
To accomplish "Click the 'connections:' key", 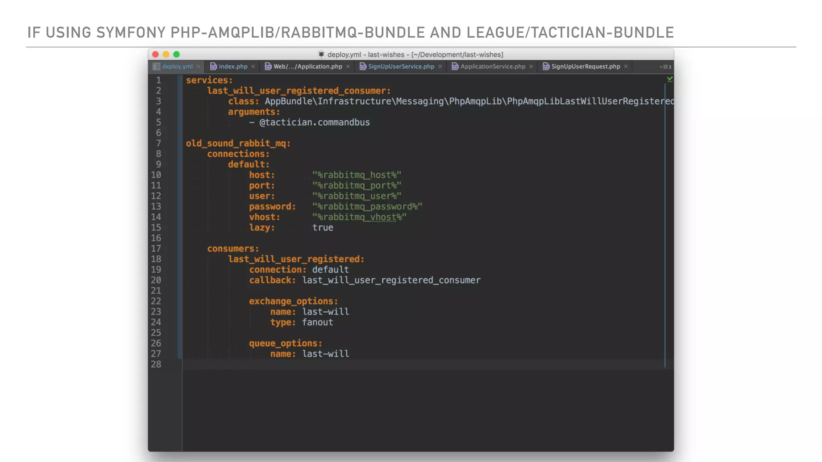I will click(x=238, y=154).
